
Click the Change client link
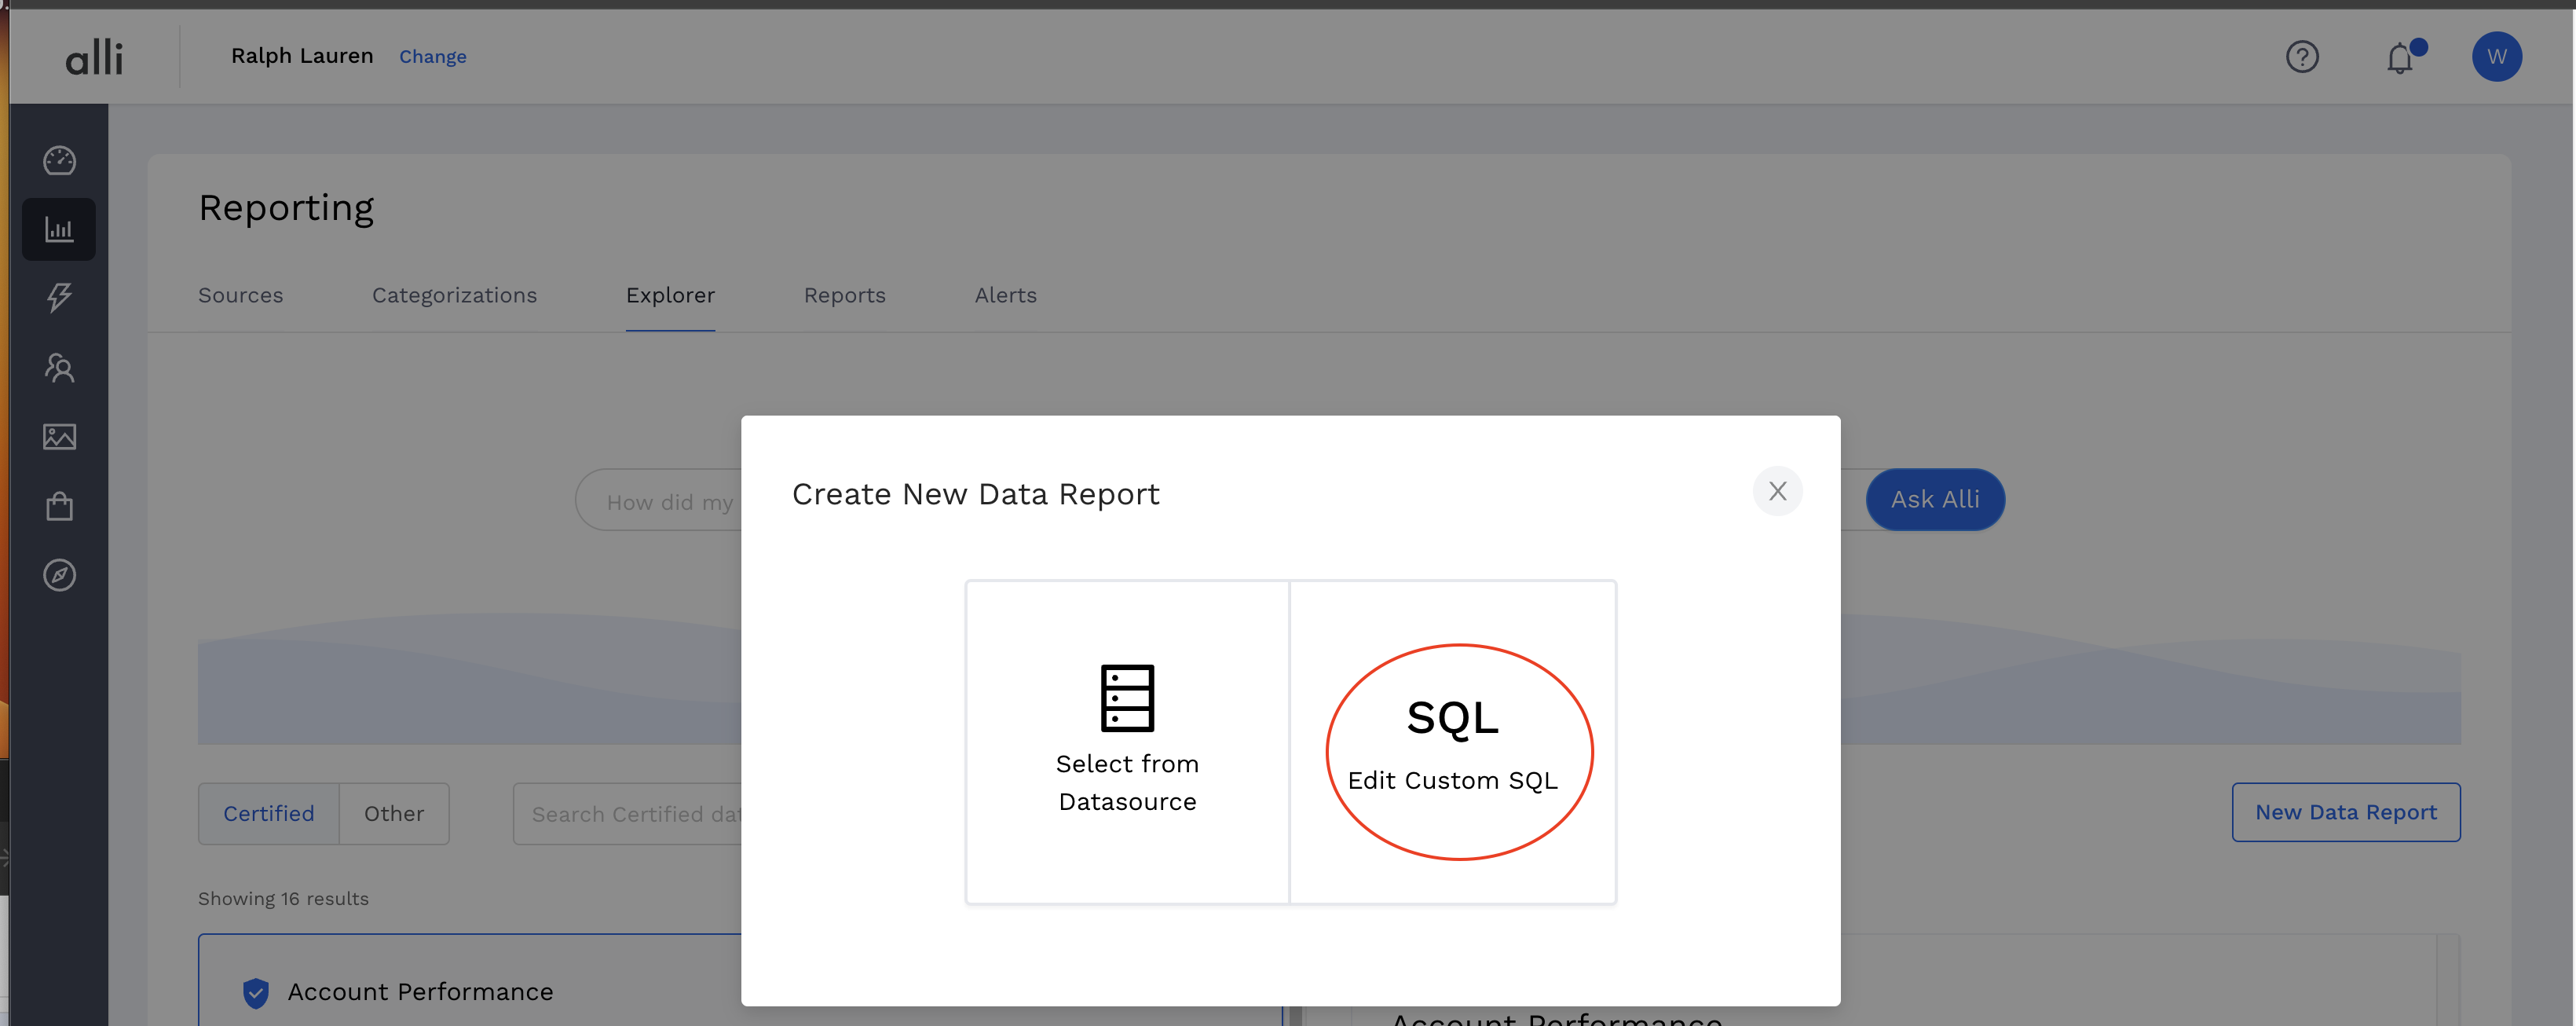(432, 57)
